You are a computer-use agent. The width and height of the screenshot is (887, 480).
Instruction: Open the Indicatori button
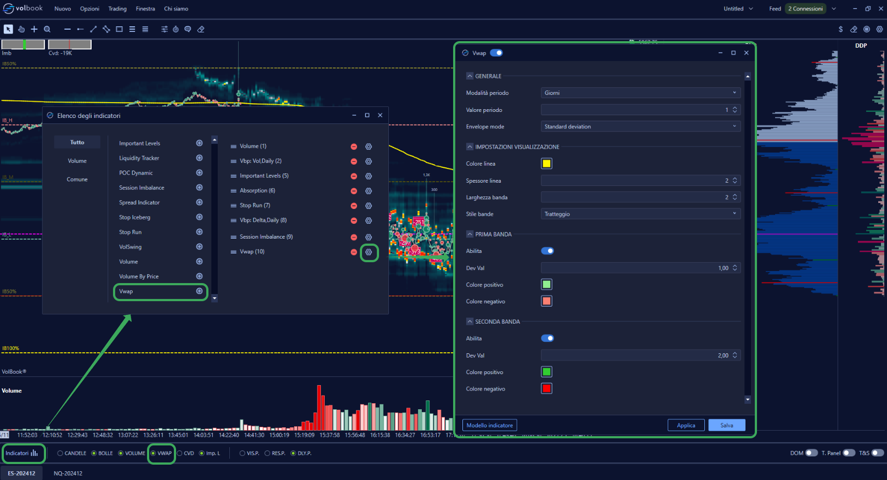click(22, 453)
